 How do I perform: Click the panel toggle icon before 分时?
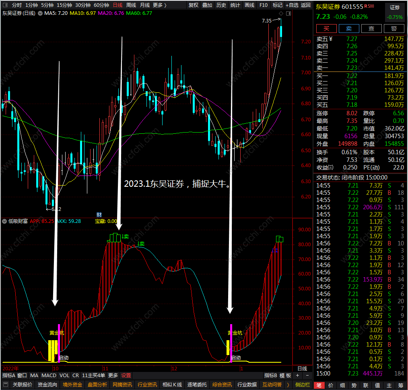[x=5, y=5]
